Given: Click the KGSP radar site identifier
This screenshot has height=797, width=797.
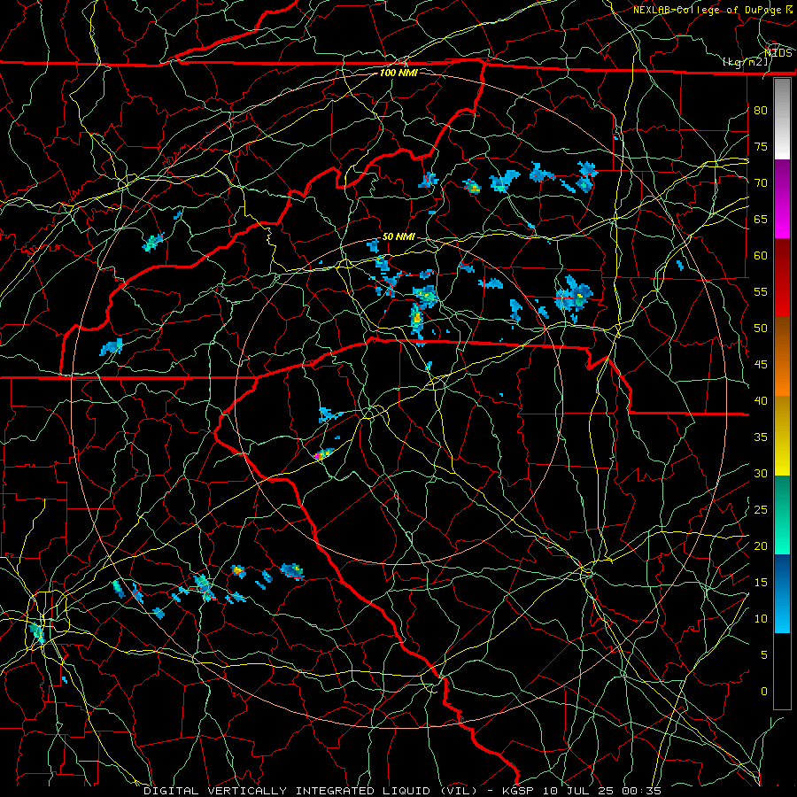Looking at the screenshot, I should [x=518, y=791].
